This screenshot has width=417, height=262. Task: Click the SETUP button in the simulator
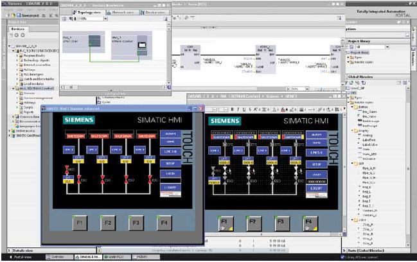(x=170, y=163)
